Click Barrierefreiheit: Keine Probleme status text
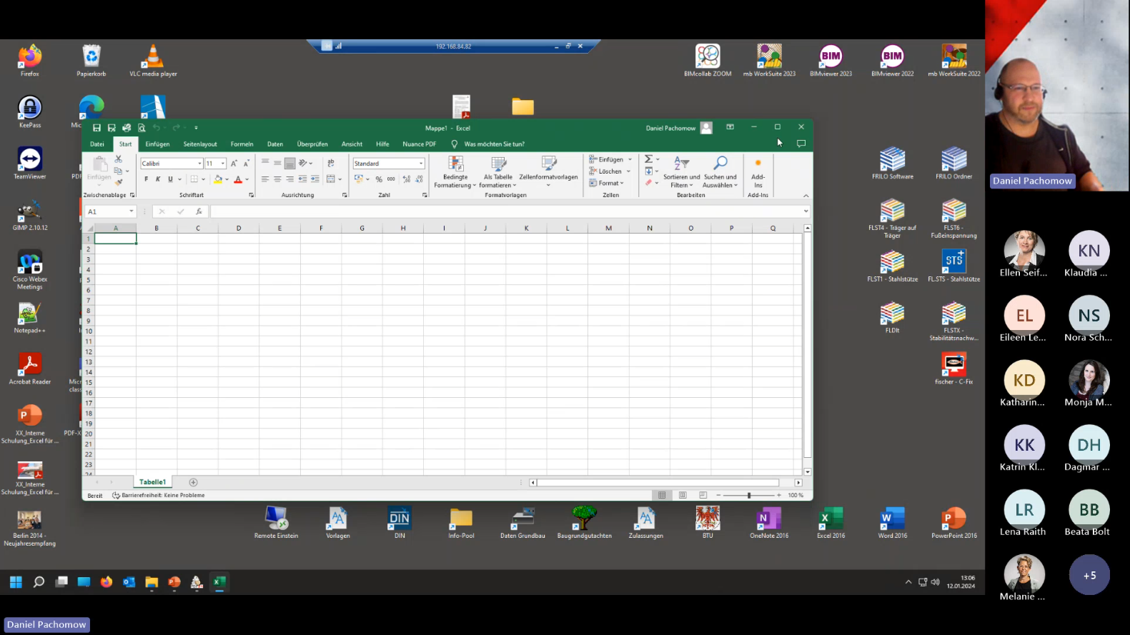The image size is (1130, 635). point(162,495)
